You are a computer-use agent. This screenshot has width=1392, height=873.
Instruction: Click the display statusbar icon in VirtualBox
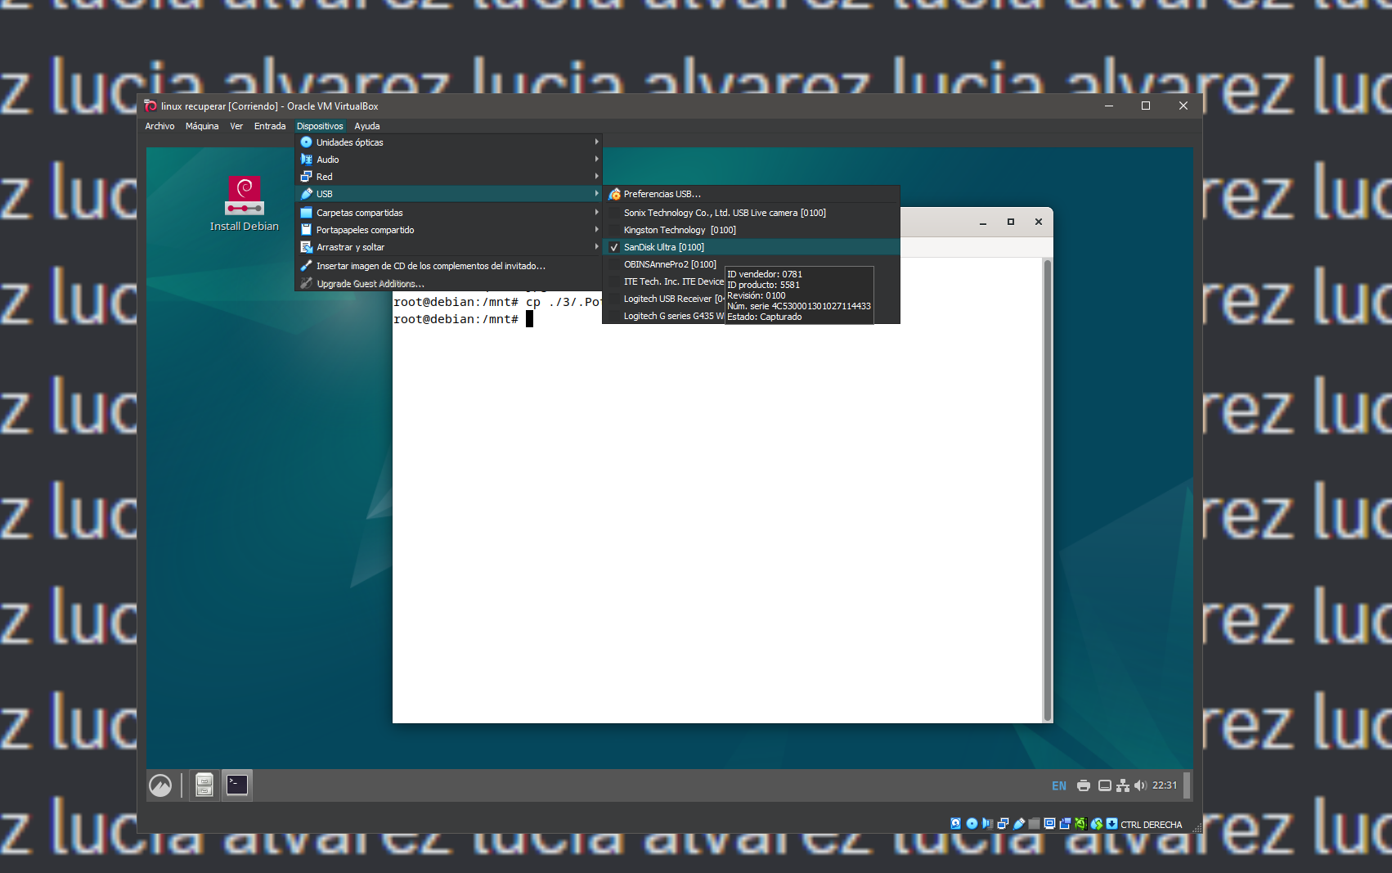(x=1048, y=824)
